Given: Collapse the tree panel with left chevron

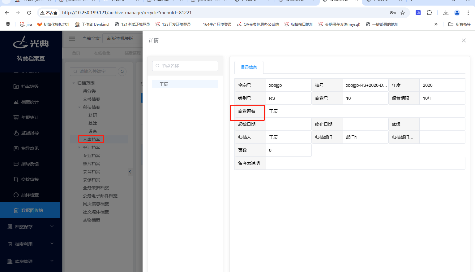Looking at the screenshot, I should [130, 172].
